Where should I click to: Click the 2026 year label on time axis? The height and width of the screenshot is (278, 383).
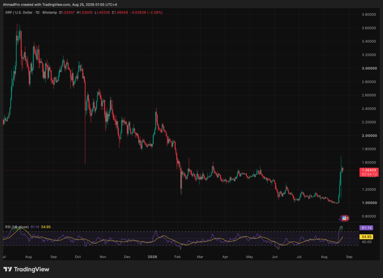[x=153, y=257]
